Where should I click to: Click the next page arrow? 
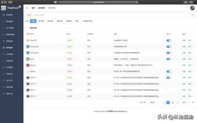(x=177, y=102)
